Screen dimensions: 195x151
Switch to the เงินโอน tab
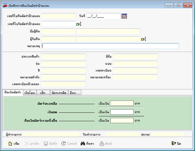pos(30,93)
